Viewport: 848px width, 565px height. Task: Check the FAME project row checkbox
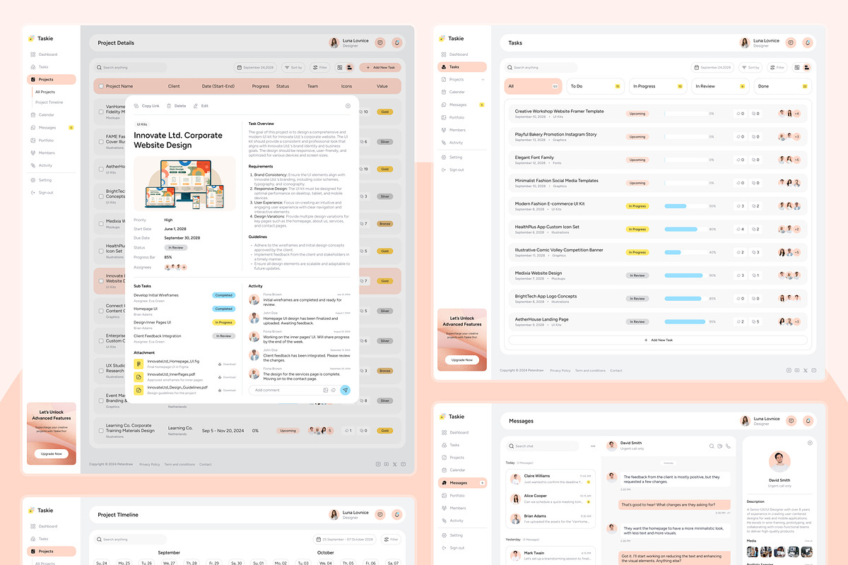100,142
